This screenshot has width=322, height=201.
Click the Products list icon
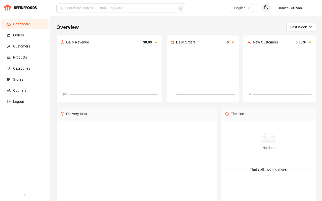pos(9,57)
